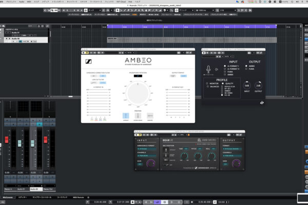Switch to the MIDI Remote tab
This screenshot has height=205, width=308.
pyautogui.click(x=78, y=197)
